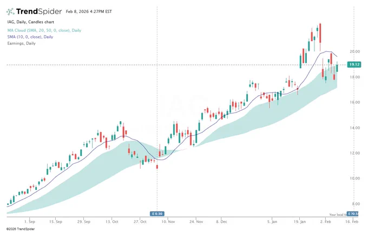Click the TrendSpider logo icon
368x232 pixels.
click(x=10, y=11)
